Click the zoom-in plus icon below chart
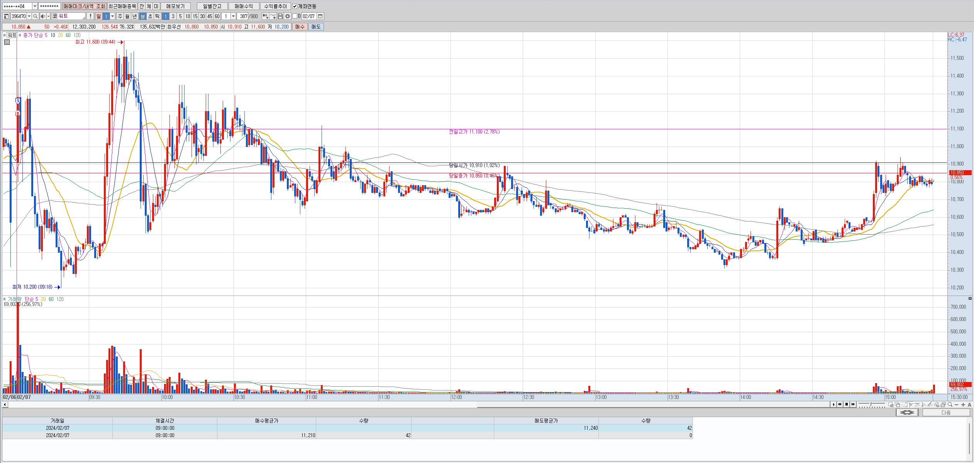Screen dimensions: 974x463 [x=963, y=405]
